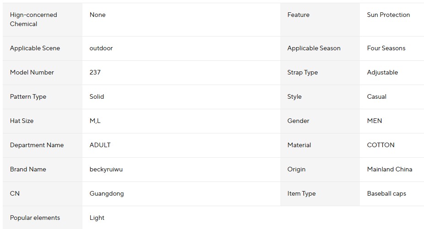Click the 'MEN' gender value
The height and width of the screenshot is (229, 424).
[x=374, y=121]
